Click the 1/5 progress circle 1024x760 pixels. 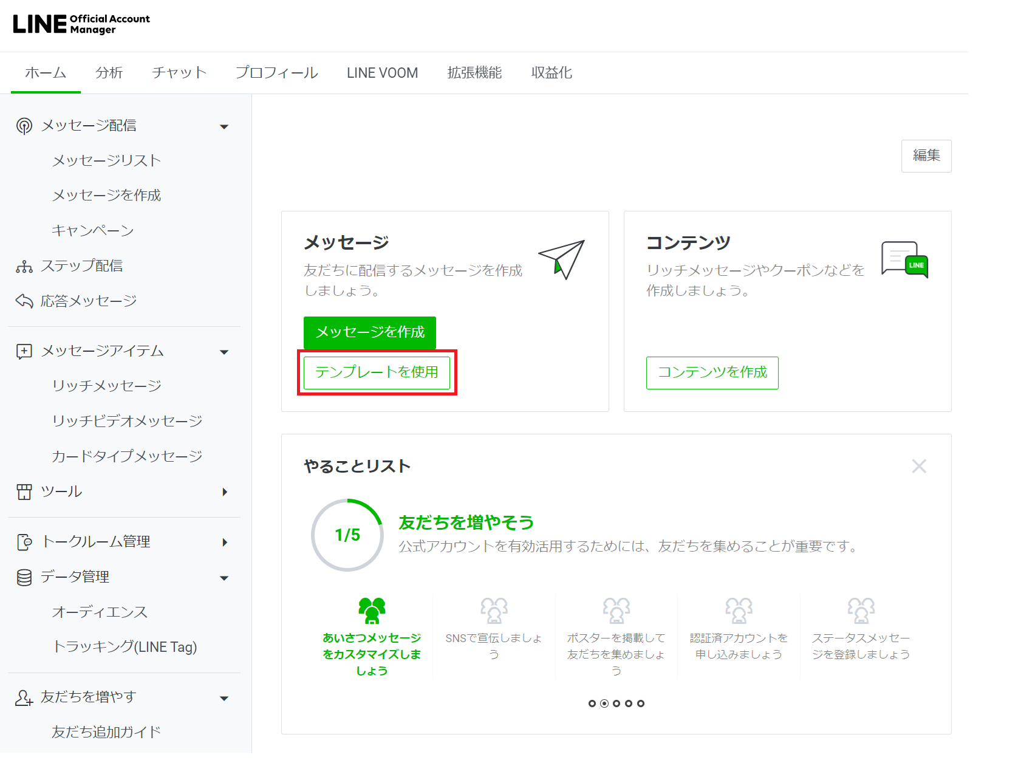click(347, 535)
